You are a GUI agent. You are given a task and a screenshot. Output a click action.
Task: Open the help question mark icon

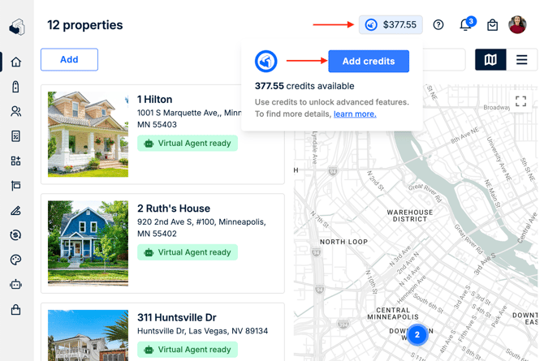point(438,25)
